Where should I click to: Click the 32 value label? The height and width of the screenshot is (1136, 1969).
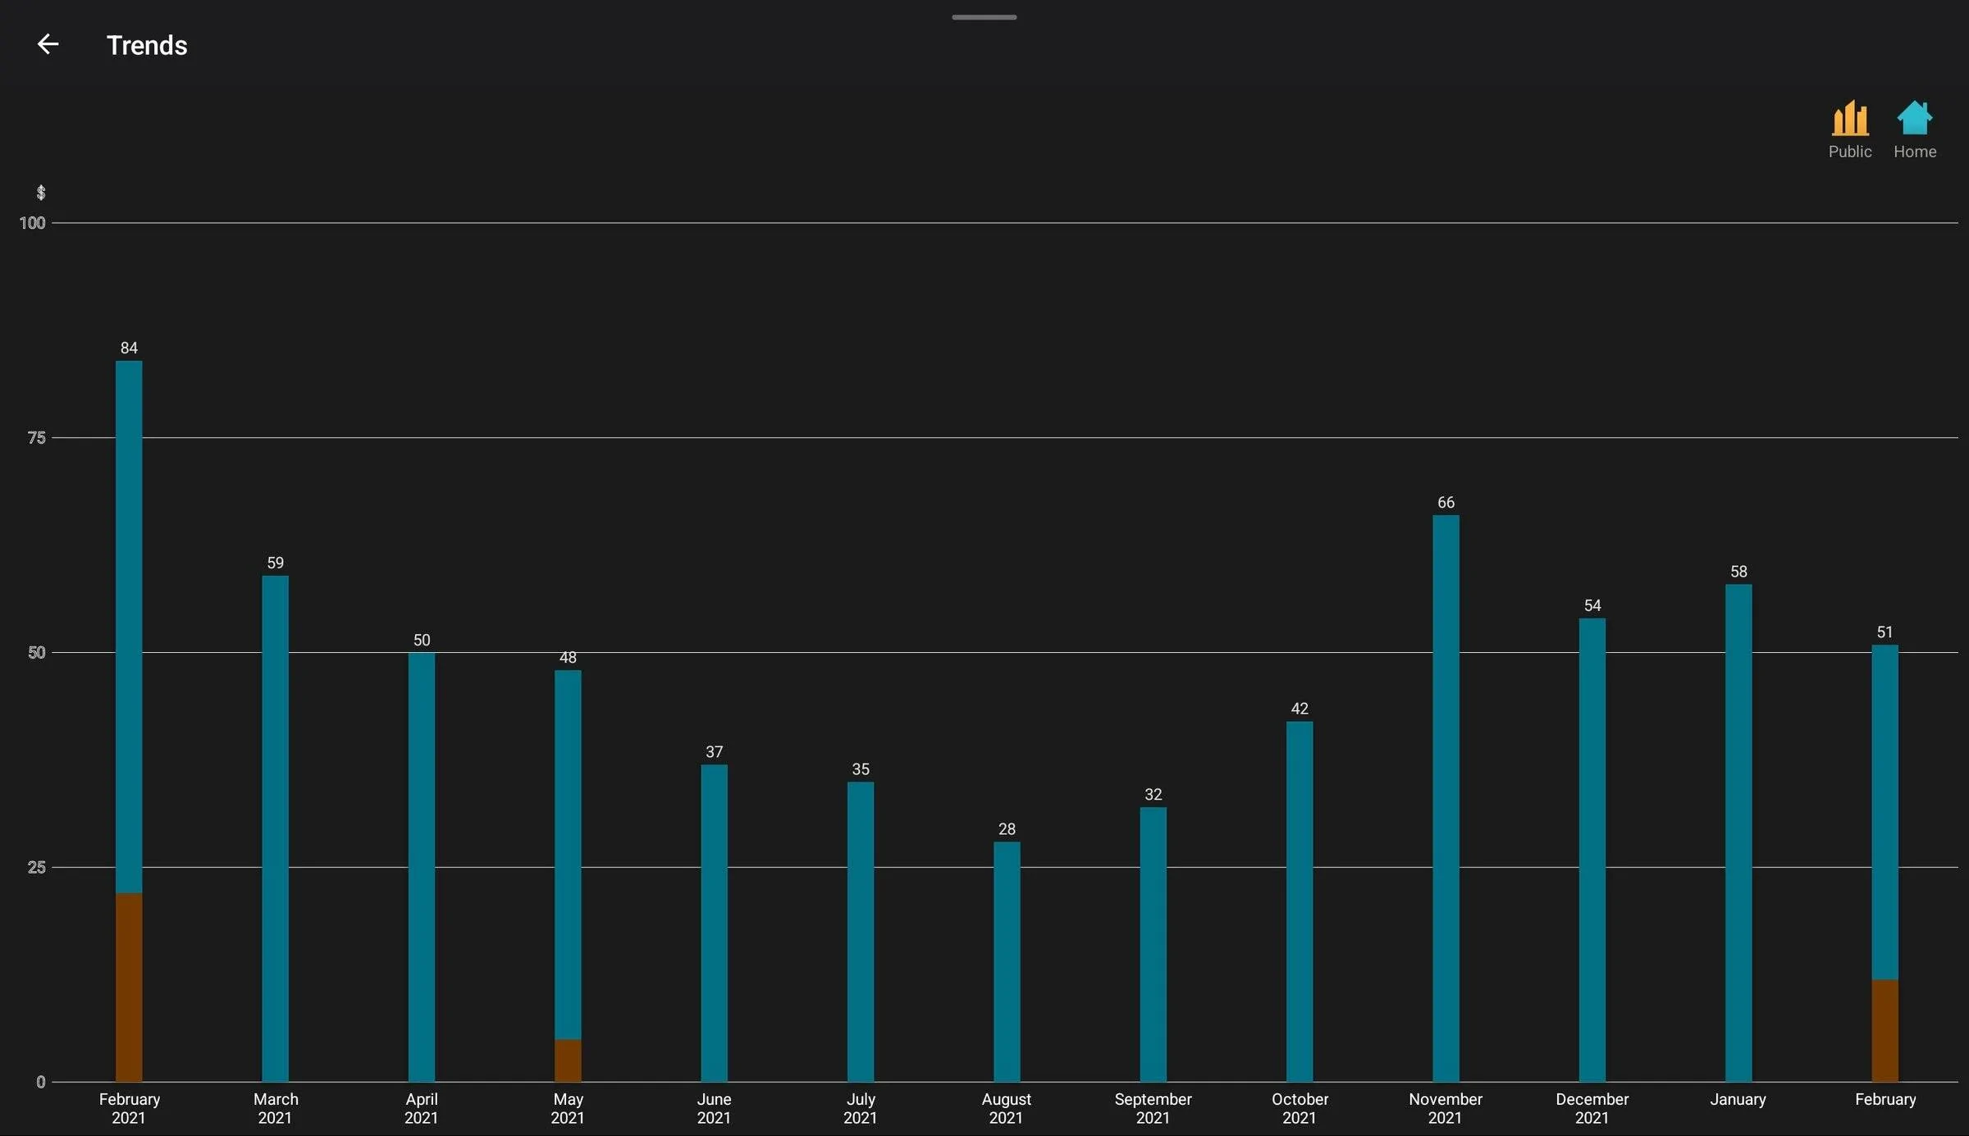(1153, 794)
